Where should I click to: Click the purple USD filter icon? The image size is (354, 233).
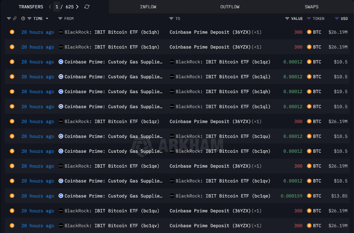click(337, 18)
